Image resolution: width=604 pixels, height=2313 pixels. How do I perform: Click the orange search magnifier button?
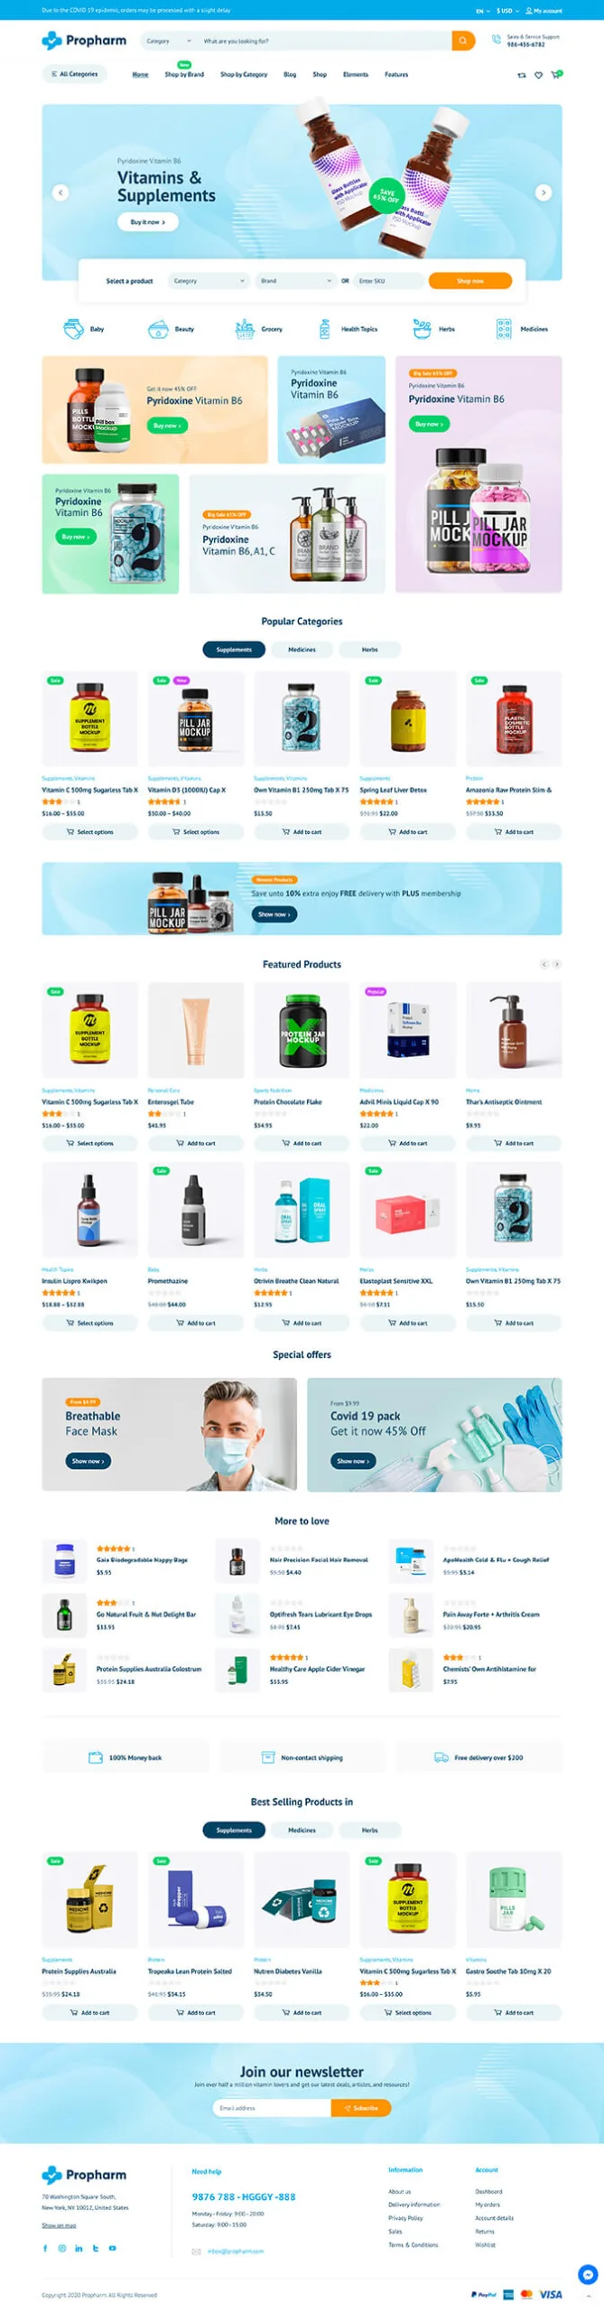[x=463, y=41]
